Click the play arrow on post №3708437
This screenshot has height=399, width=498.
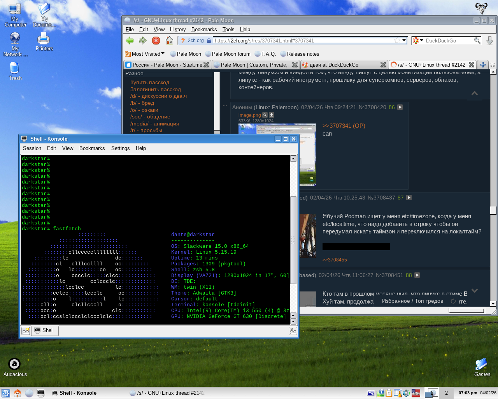[x=409, y=198]
